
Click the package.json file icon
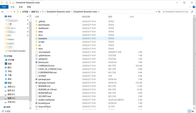tap(36, 79)
